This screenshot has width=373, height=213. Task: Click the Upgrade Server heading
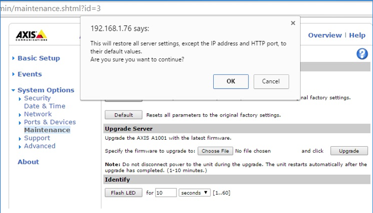click(x=128, y=129)
